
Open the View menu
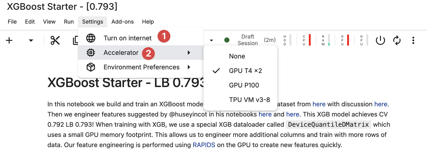[49, 22]
